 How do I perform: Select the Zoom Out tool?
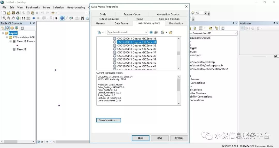pyautogui.click(x=9, y=18)
